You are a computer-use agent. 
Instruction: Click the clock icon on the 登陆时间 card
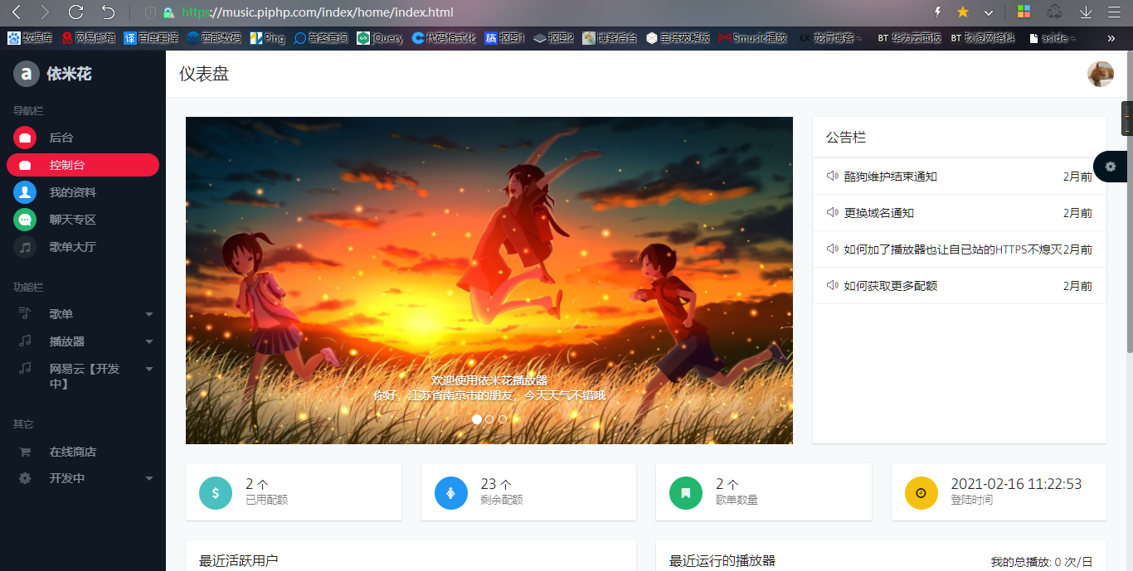921,492
